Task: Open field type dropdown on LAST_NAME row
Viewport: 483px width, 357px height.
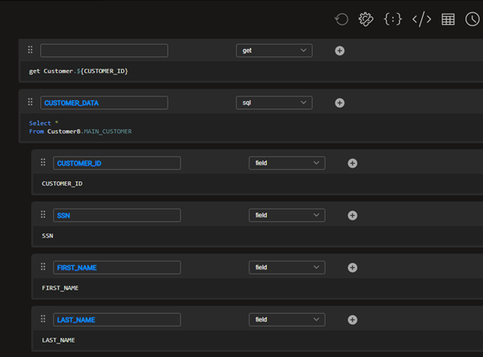Action: (286, 319)
